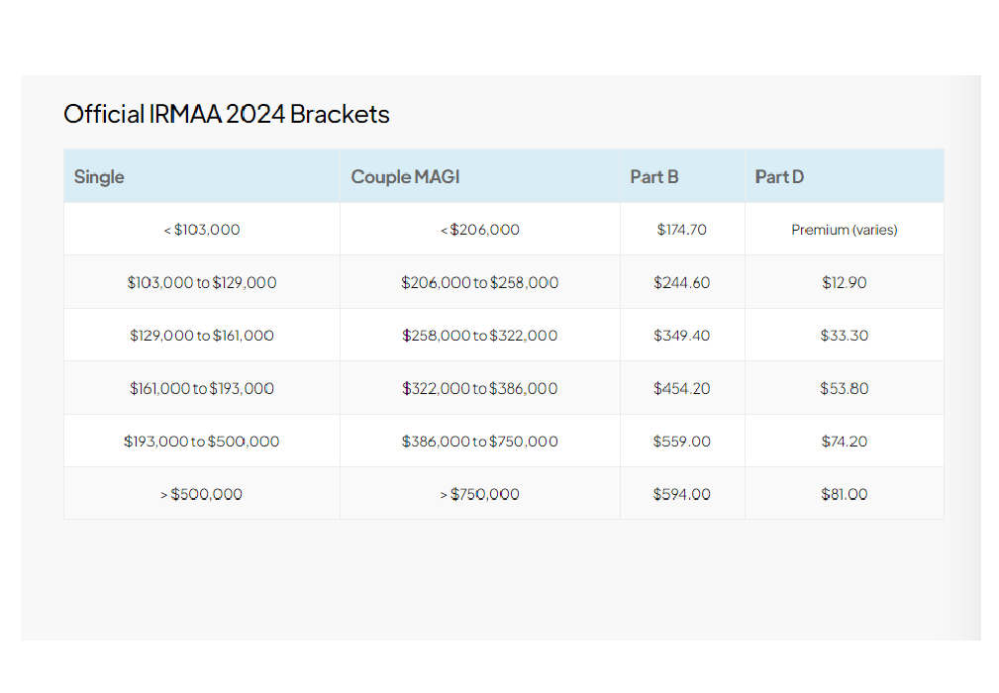Click the Part B column header
This screenshot has width=999, height=693.
coord(654,177)
